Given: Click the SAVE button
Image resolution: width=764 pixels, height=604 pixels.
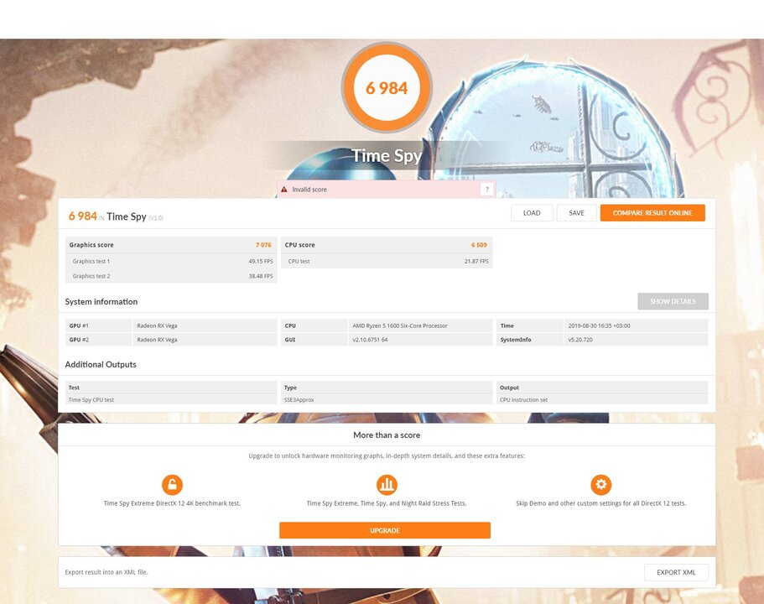Looking at the screenshot, I should tap(576, 213).
